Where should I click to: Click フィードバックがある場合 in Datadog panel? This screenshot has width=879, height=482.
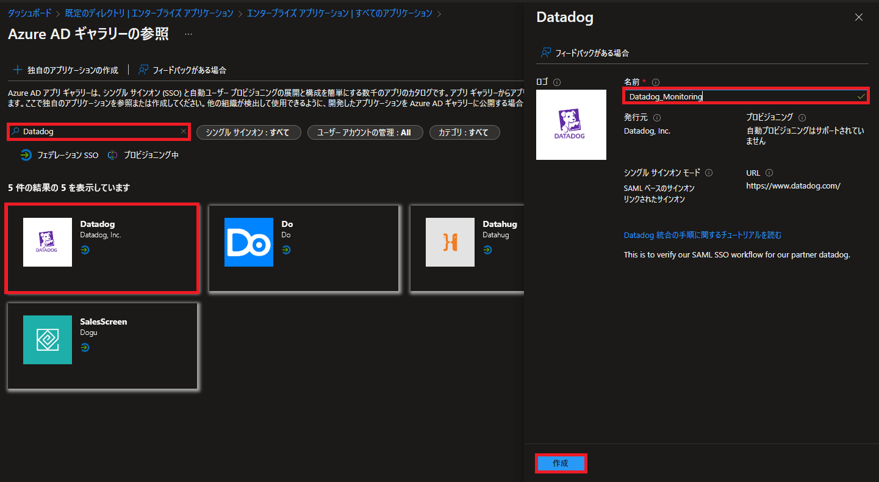pos(585,53)
